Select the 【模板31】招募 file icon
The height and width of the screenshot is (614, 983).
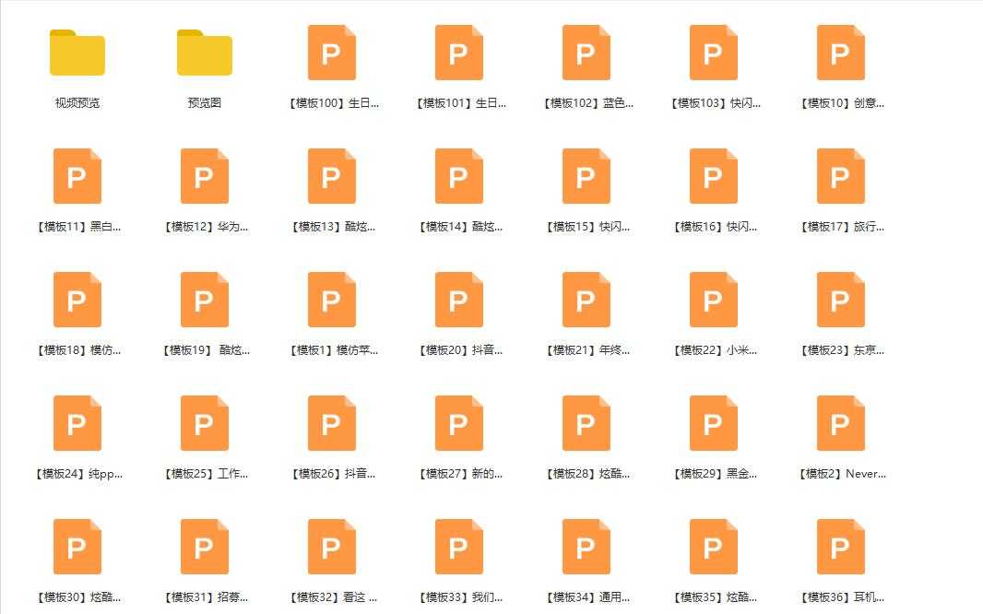click(x=204, y=547)
